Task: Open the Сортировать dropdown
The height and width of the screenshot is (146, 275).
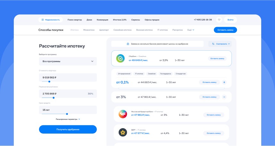Action: coord(220,44)
